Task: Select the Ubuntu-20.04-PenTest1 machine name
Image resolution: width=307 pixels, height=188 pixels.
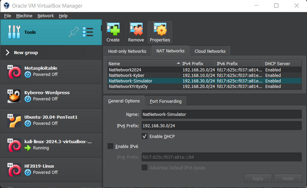Action: [x=51, y=117]
